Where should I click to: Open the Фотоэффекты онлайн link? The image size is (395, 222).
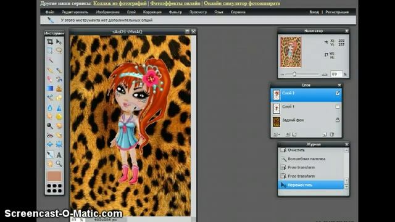175,4
